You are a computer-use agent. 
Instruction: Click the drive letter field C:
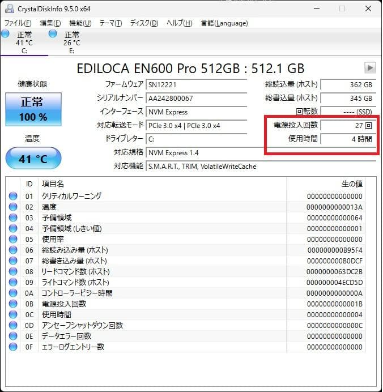pos(197,139)
